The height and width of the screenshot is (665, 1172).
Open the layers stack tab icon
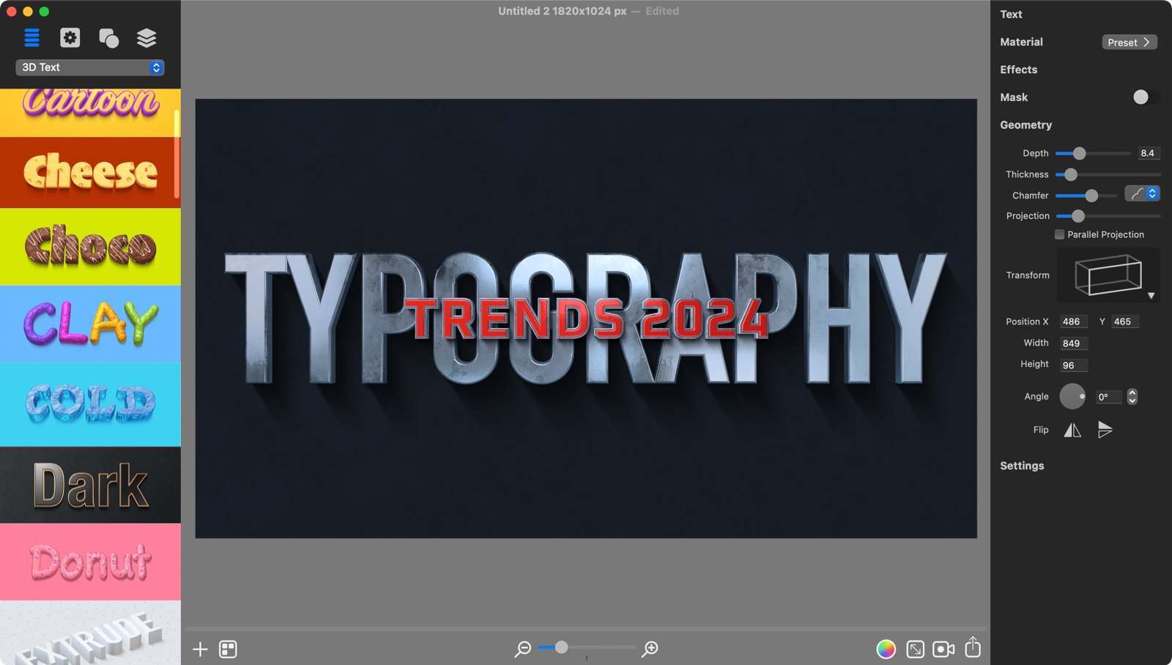coord(146,38)
